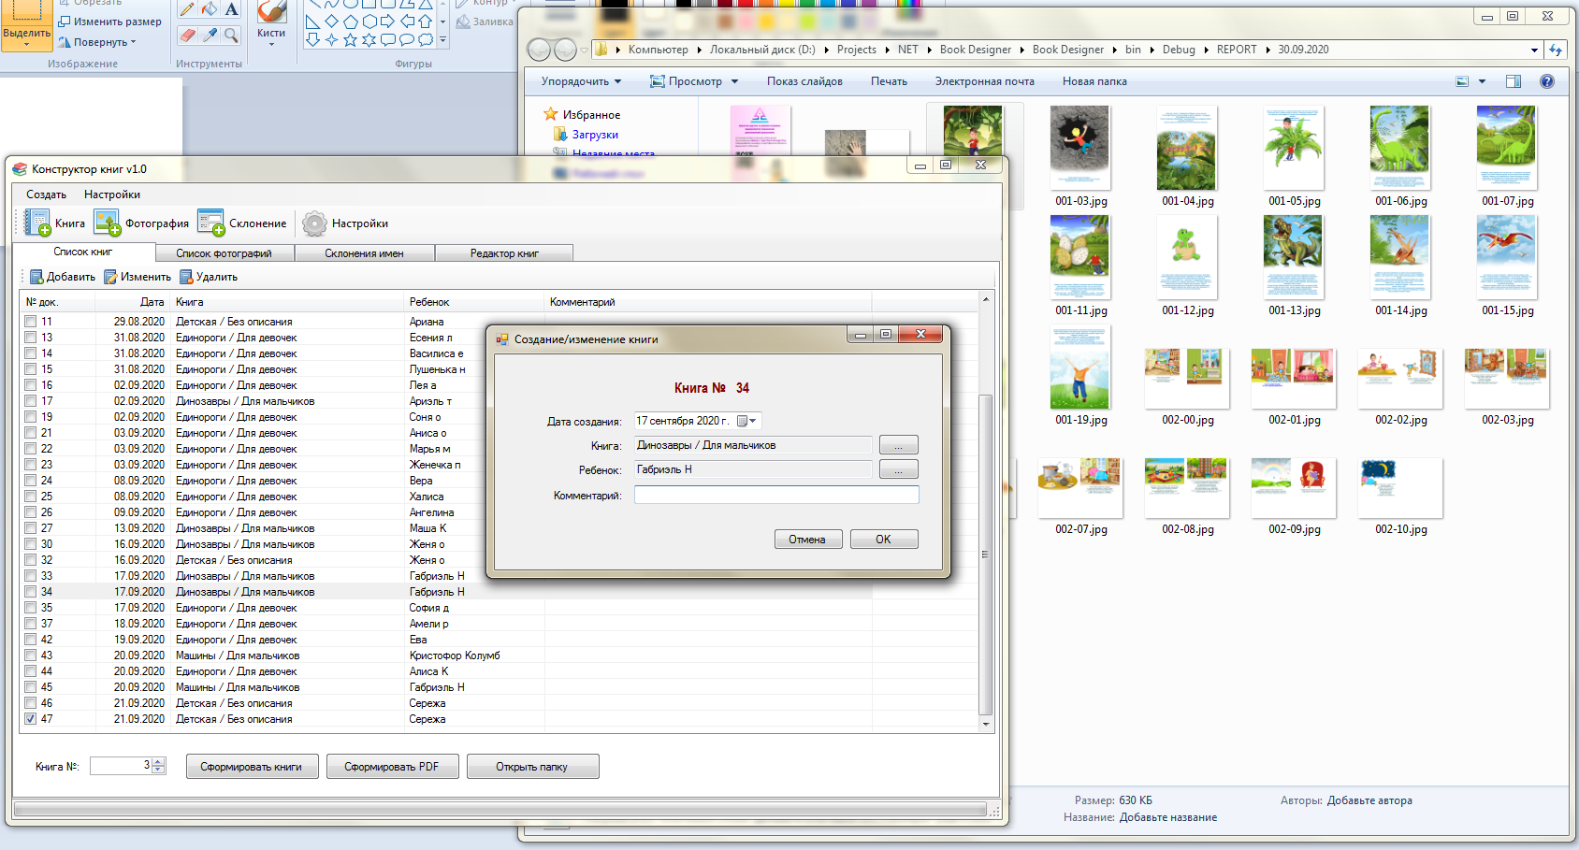Open the Дата создания date picker dropdown
Screen dimensions: 1579x850
(x=747, y=421)
